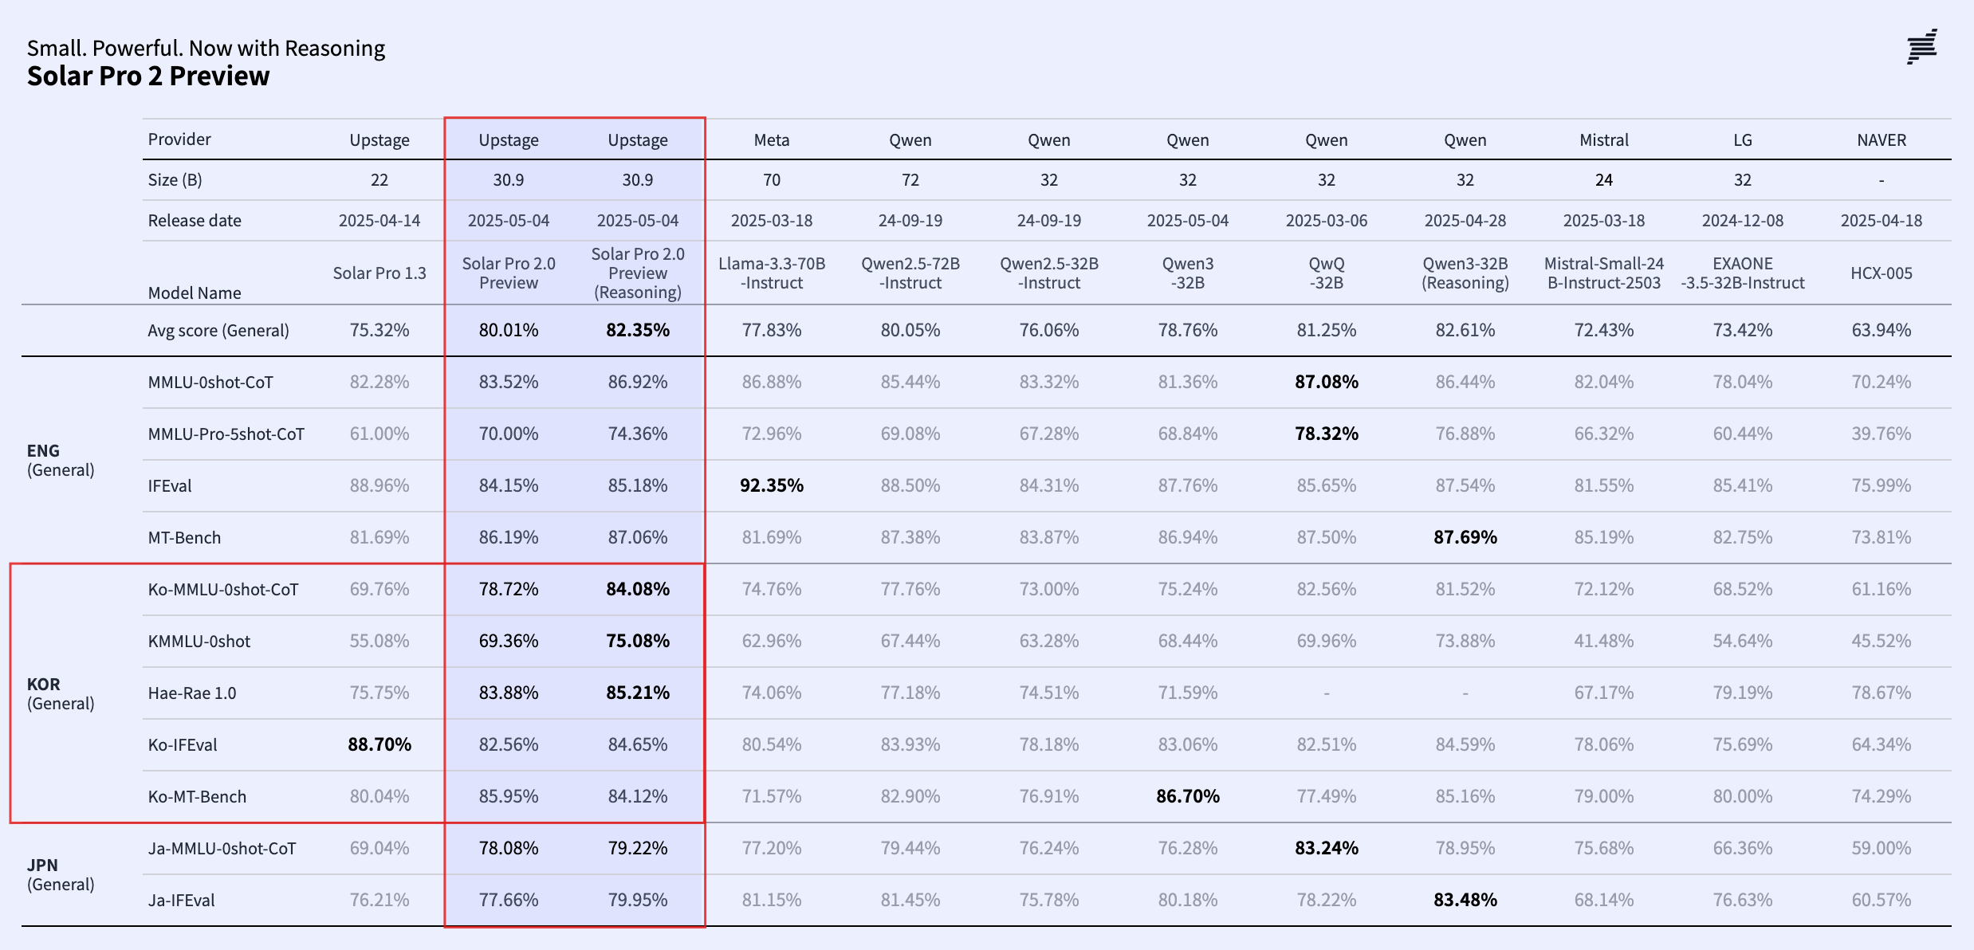Click the 'Llama-3.3-70B-Instruct' model header
Image resolution: width=1974 pixels, height=950 pixels.
coord(772,273)
